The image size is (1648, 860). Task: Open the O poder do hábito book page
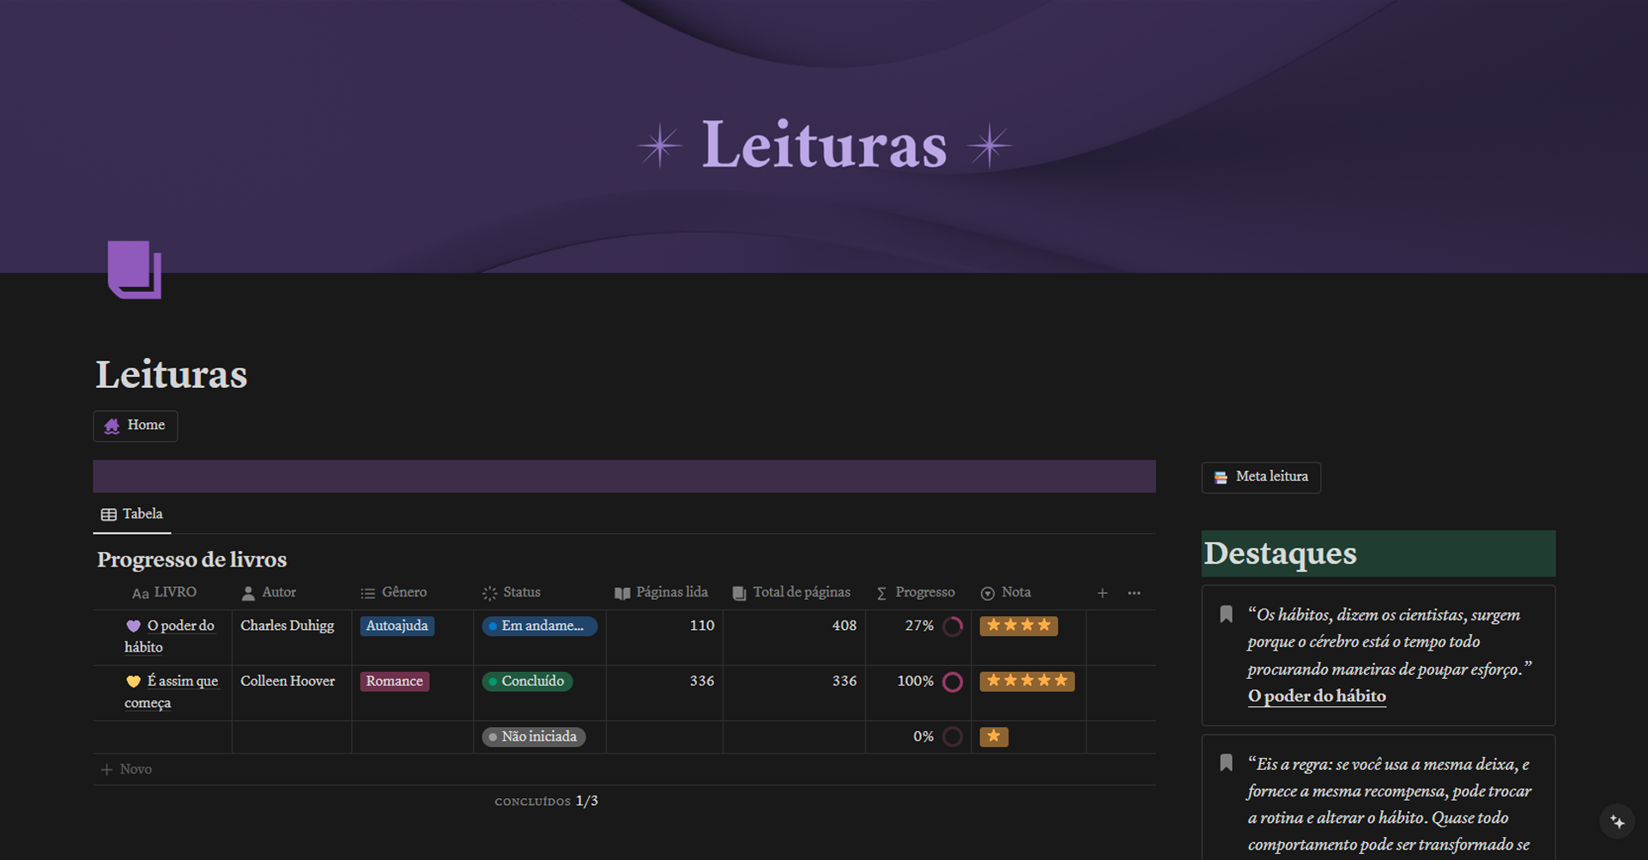[169, 636]
